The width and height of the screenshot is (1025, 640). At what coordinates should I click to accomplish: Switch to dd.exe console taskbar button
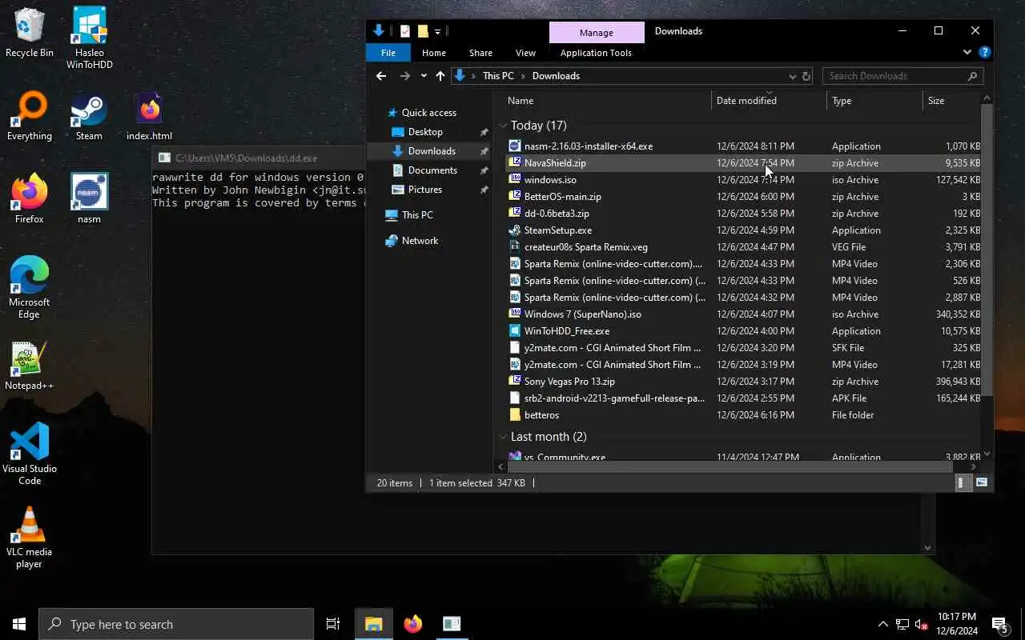(452, 624)
